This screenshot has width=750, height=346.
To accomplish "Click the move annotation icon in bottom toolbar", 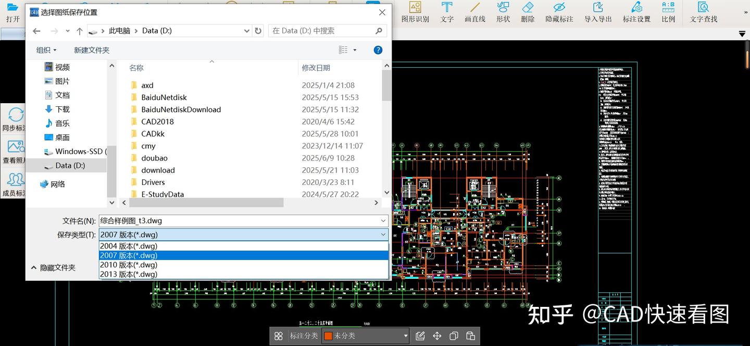I will point(437,336).
